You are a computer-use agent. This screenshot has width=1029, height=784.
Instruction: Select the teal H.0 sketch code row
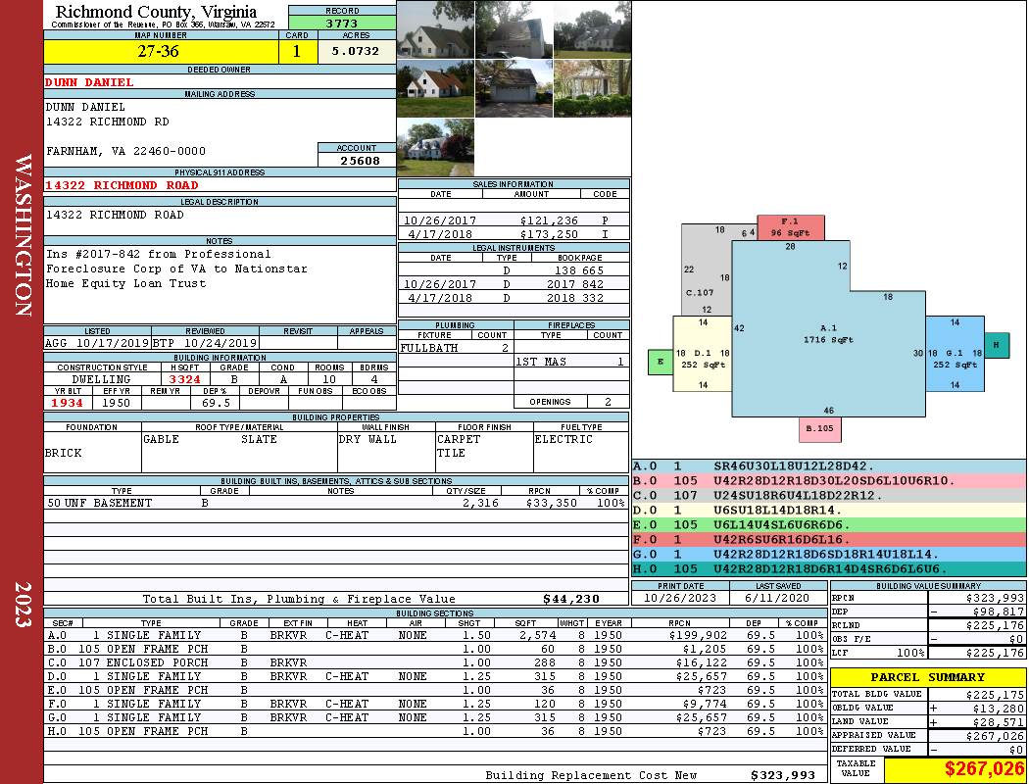[x=828, y=568]
